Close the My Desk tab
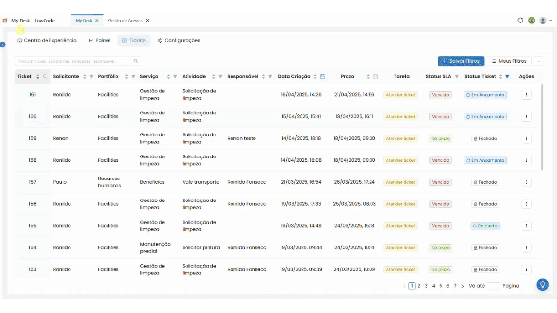Image resolution: width=557 pixels, height=313 pixels. (x=97, y=21)
